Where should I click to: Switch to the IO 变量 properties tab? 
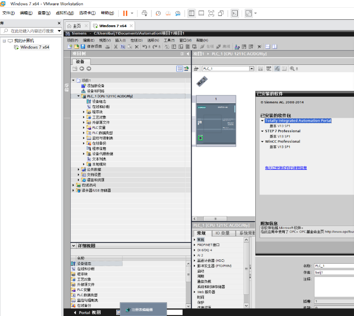click(222, 233)
